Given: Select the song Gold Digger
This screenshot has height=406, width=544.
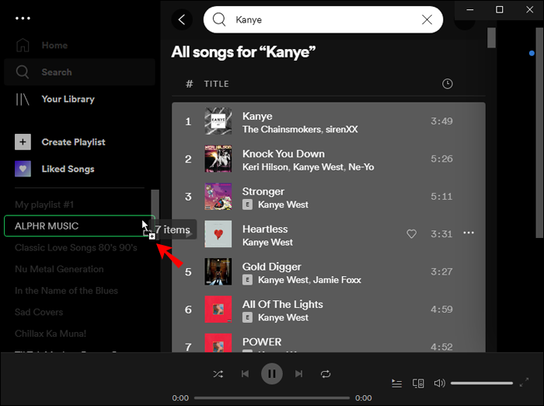Looking at the screenshot, I should [x=329, y=271].
